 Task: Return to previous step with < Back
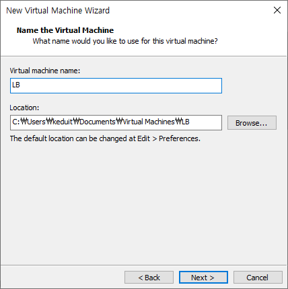tap(149, 278)
